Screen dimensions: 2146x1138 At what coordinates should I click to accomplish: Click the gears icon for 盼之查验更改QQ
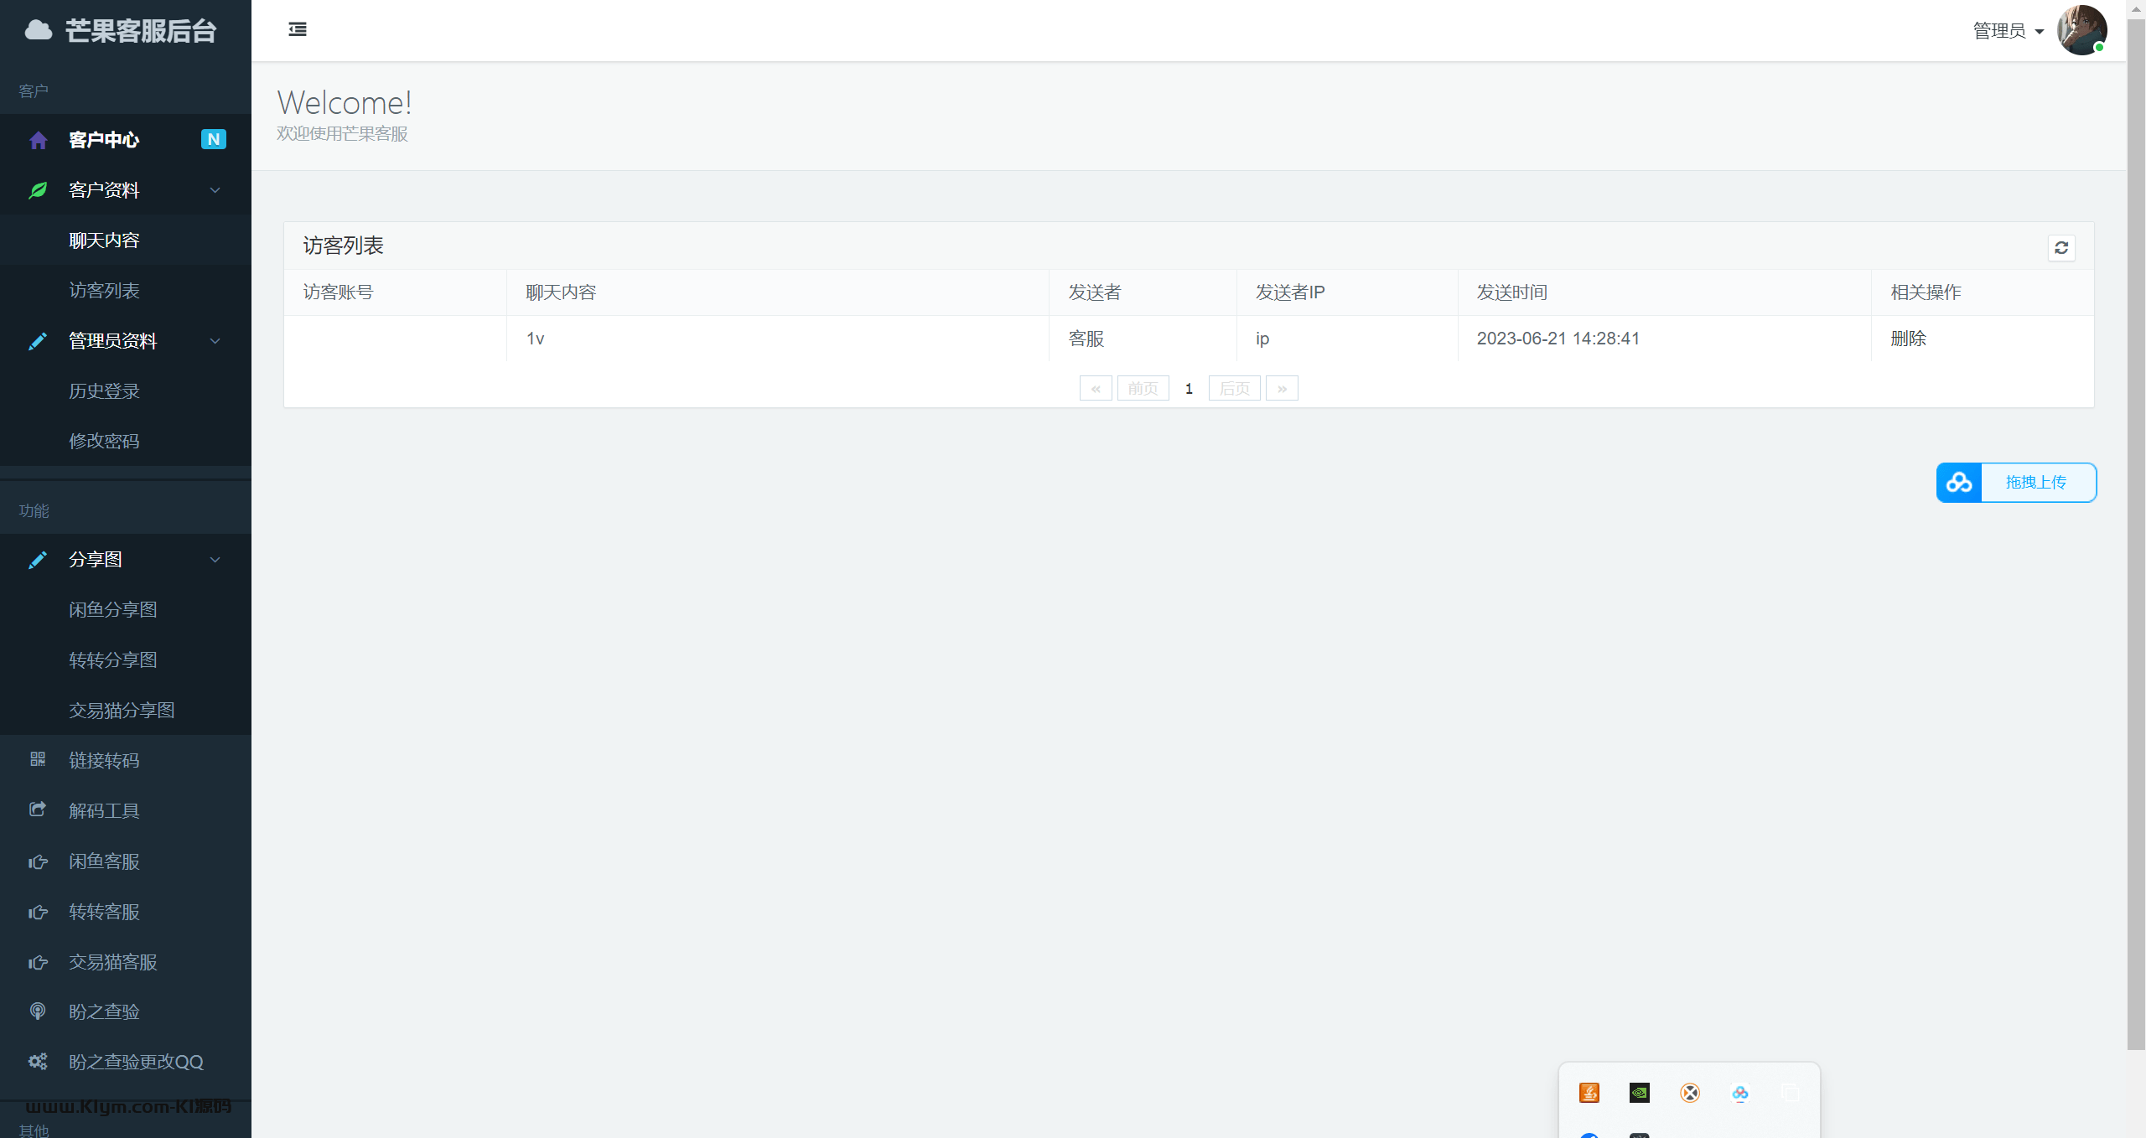click(38, 1062)
